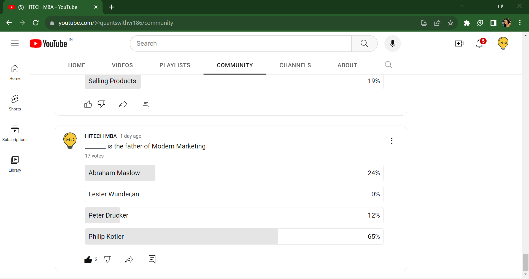
Task: Switch to the PLAYLISTS channel tab
Action: (175, 65)
